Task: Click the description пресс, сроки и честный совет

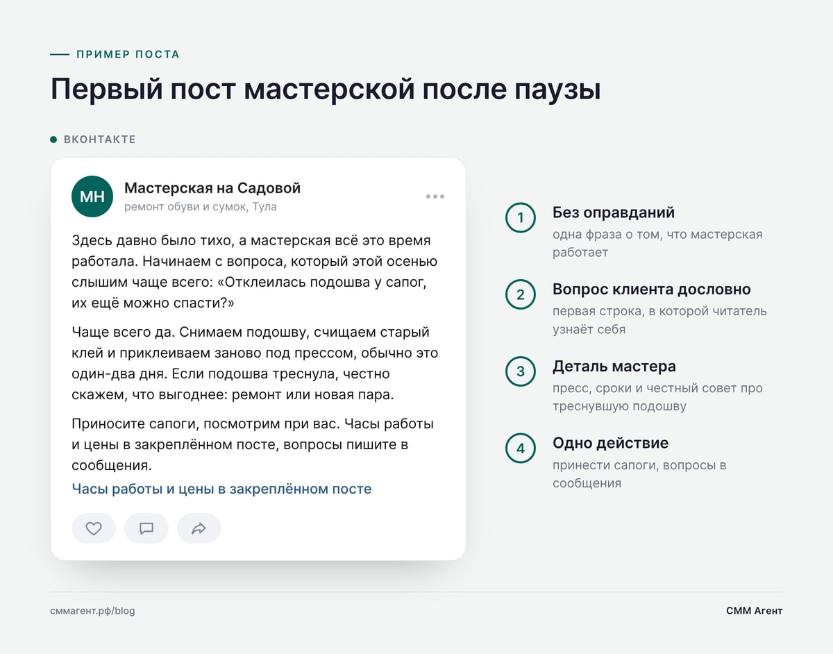Action: 657,397
